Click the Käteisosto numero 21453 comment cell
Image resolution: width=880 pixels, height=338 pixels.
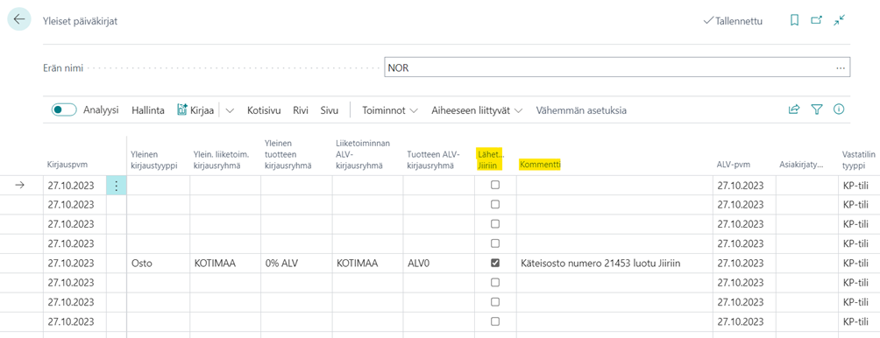coord(614,264)
